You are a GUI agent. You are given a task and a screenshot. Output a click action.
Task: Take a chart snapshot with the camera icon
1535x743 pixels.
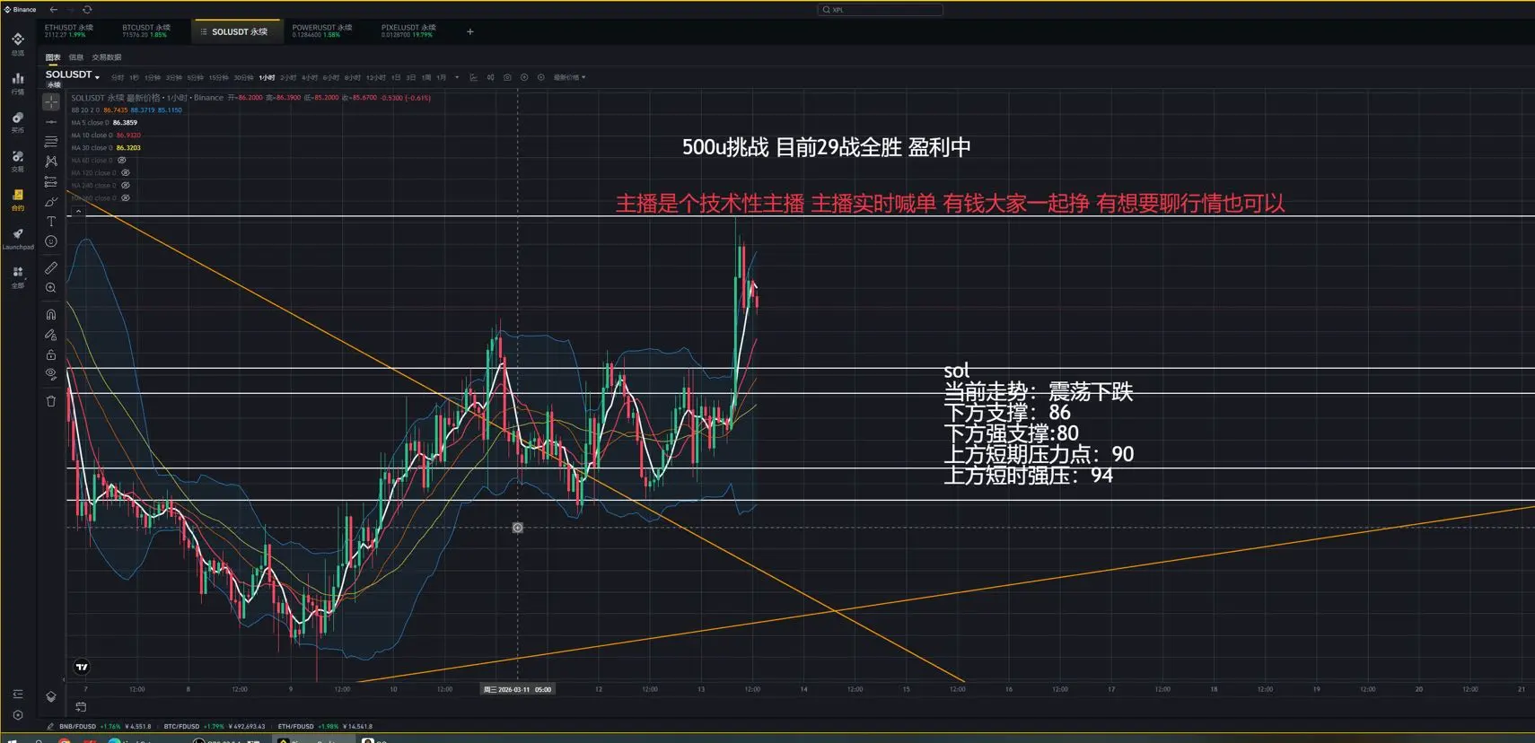[507, 77]
